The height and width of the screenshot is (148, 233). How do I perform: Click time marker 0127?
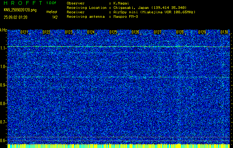tap(157, 32)
